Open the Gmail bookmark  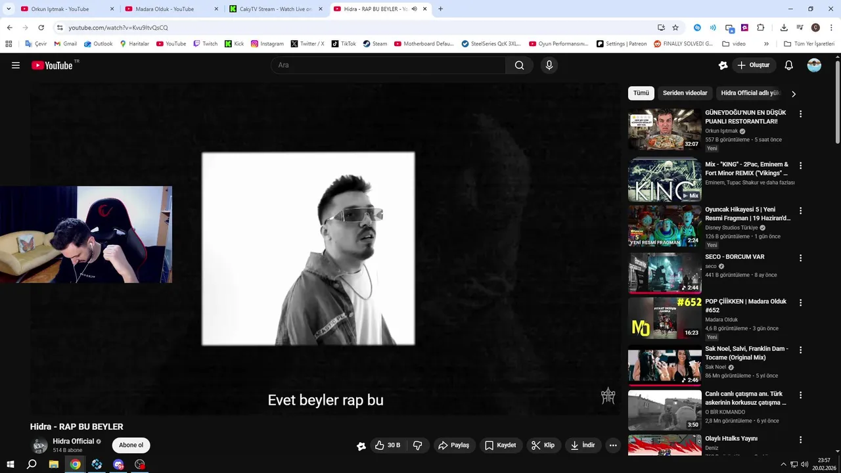pos(65,44)
